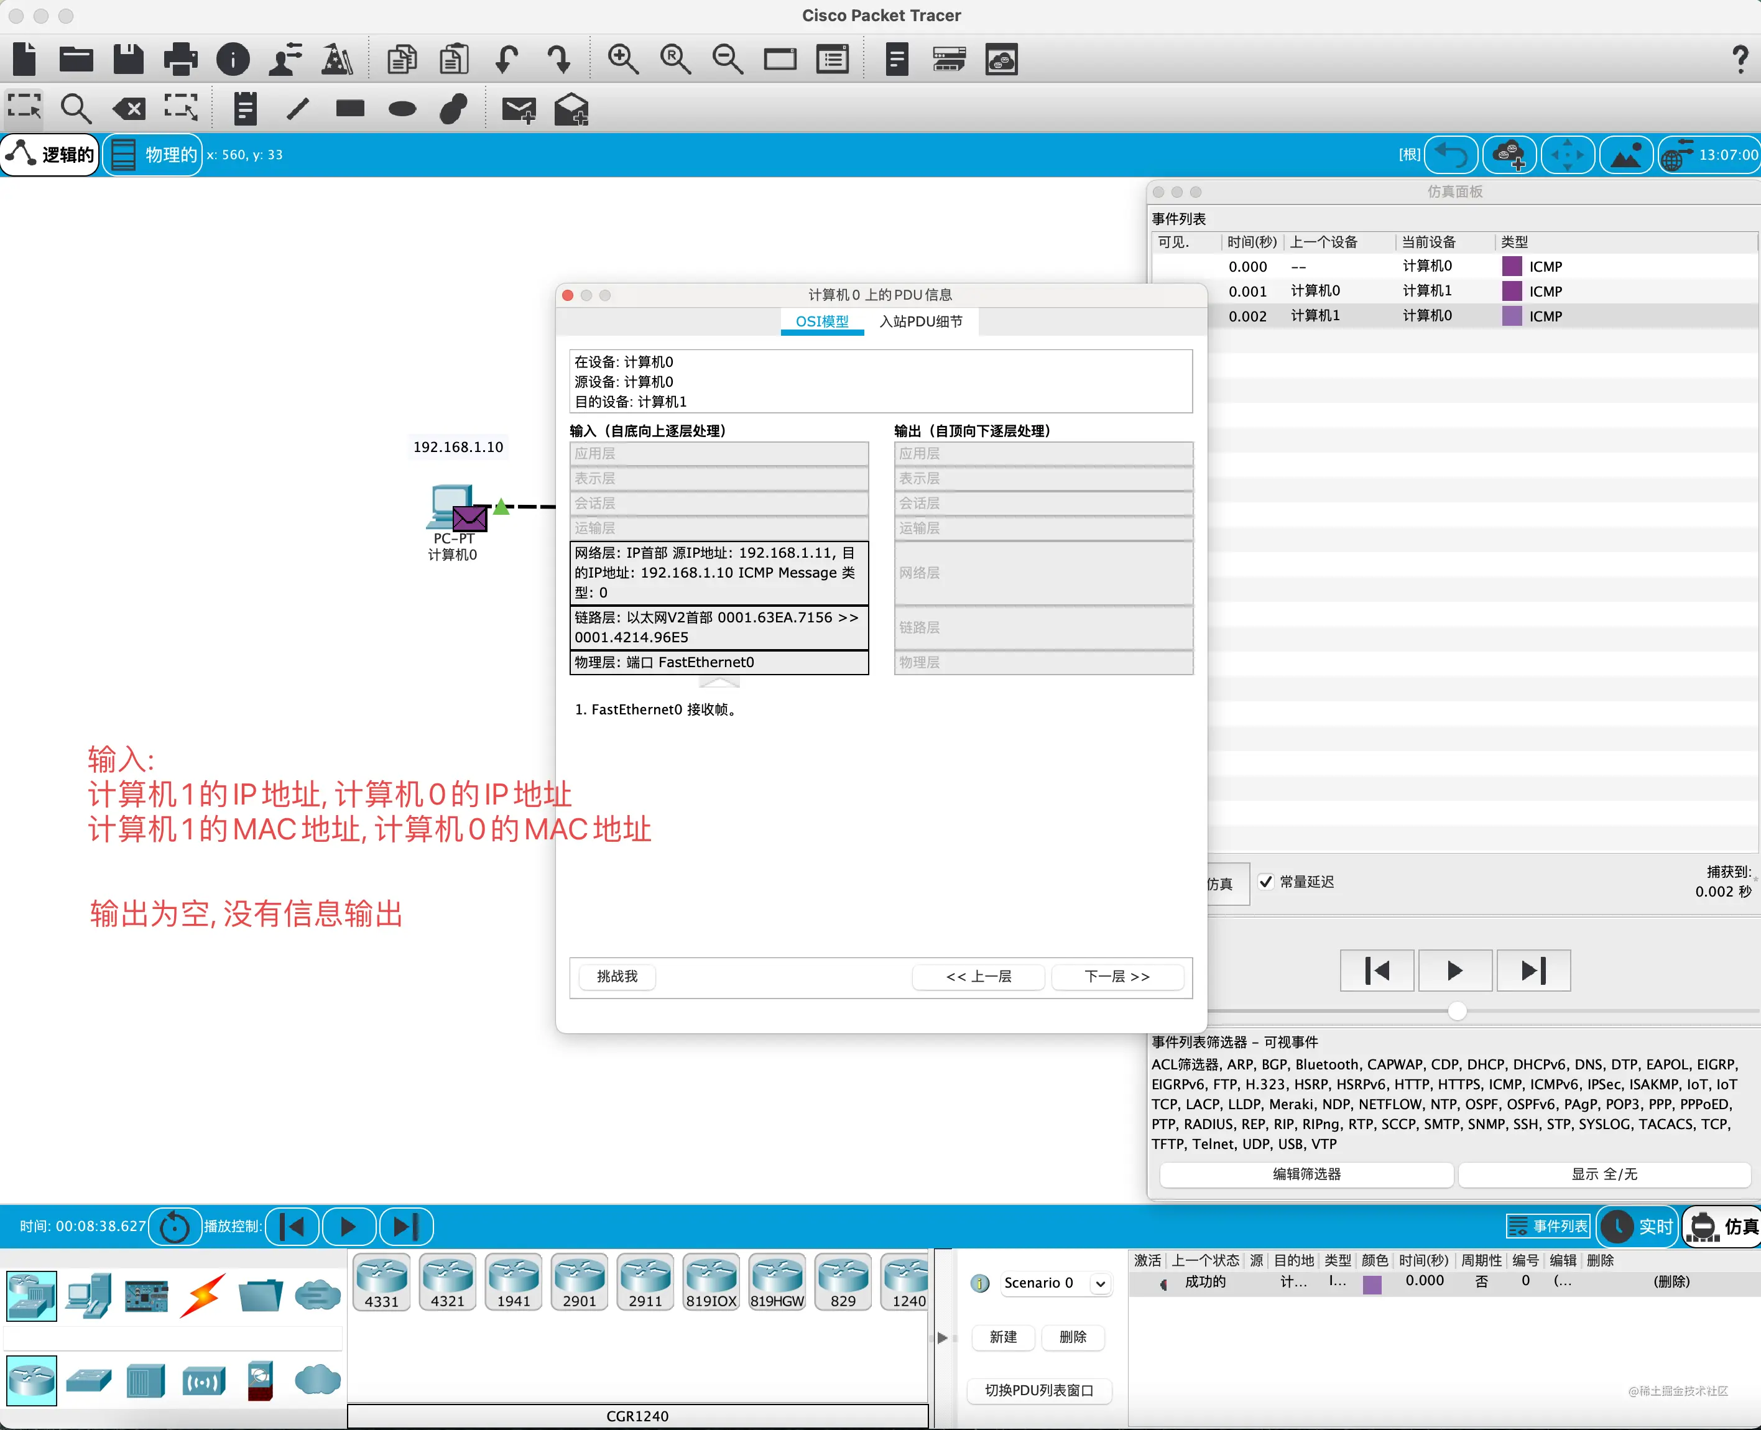
Task: Click the 4331 router icon
Action: tap(381, 1282)
